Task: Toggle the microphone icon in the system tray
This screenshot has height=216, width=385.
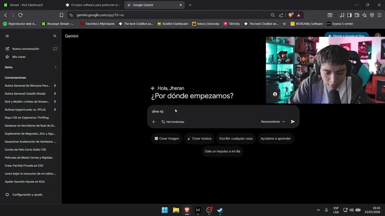Action: 326,210
